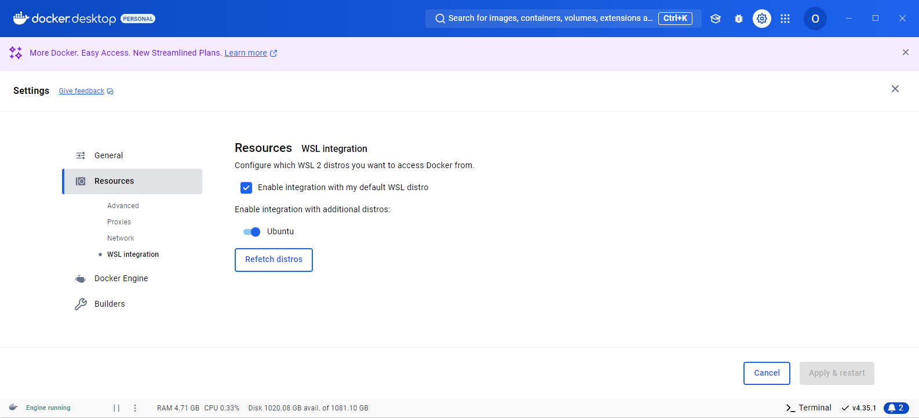Click the v4.35.1 version indicator
The image size is (919, 418).
click(x=859, y=408)
